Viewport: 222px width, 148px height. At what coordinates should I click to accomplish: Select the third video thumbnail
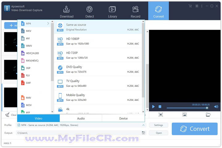point(10,97)
